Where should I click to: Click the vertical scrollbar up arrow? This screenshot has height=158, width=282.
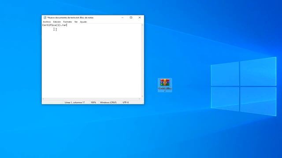[142, 25]
